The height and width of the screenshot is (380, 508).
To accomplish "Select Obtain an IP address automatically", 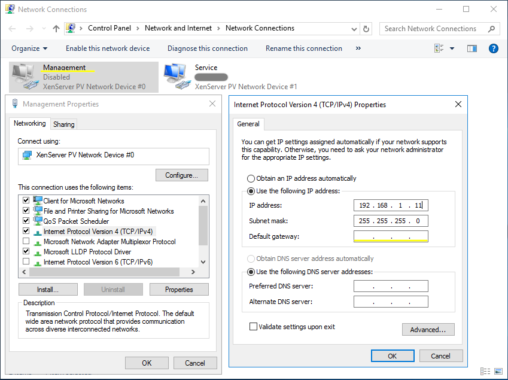I will pyautogui.click(x=251, y=178).
